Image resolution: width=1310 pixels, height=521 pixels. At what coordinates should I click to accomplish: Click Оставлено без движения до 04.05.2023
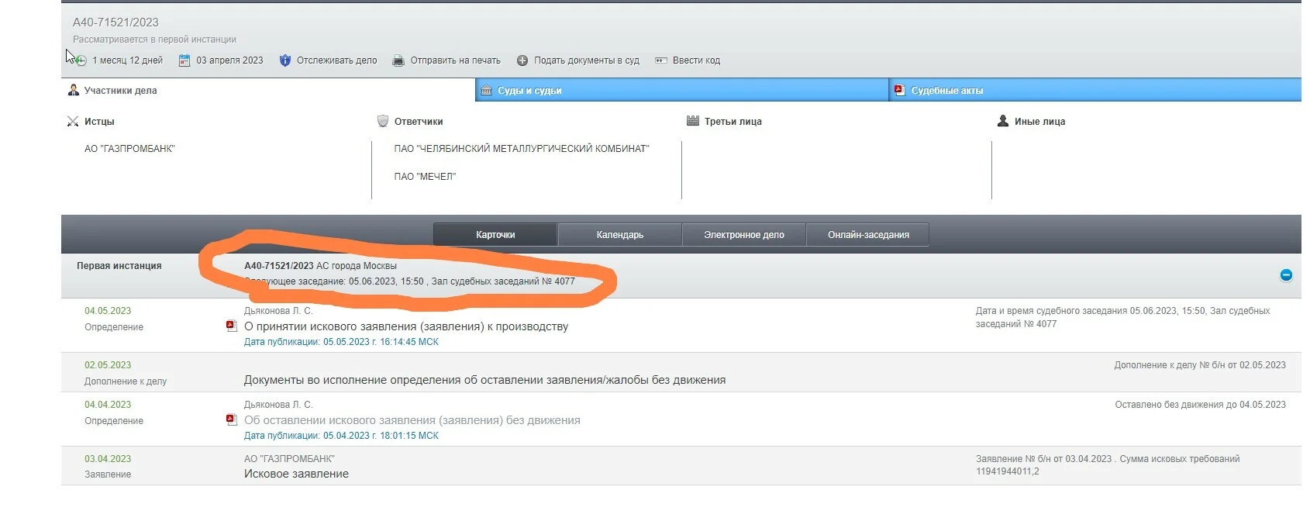pyautogui.click(x=1200, y=405)
